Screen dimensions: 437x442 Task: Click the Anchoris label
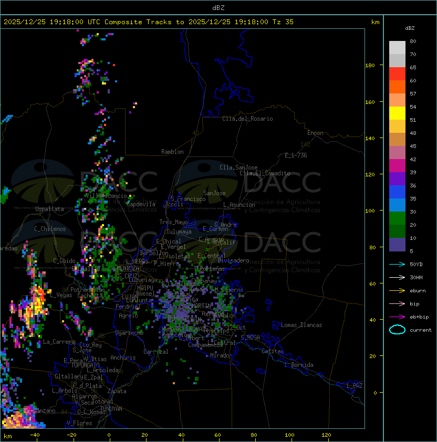tap(123, 357)
